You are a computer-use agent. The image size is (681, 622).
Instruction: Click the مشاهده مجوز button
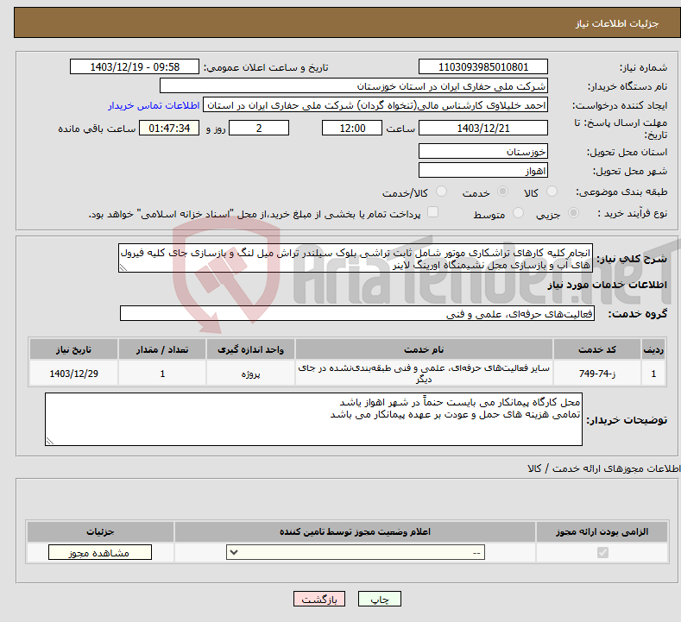[100, 552]
